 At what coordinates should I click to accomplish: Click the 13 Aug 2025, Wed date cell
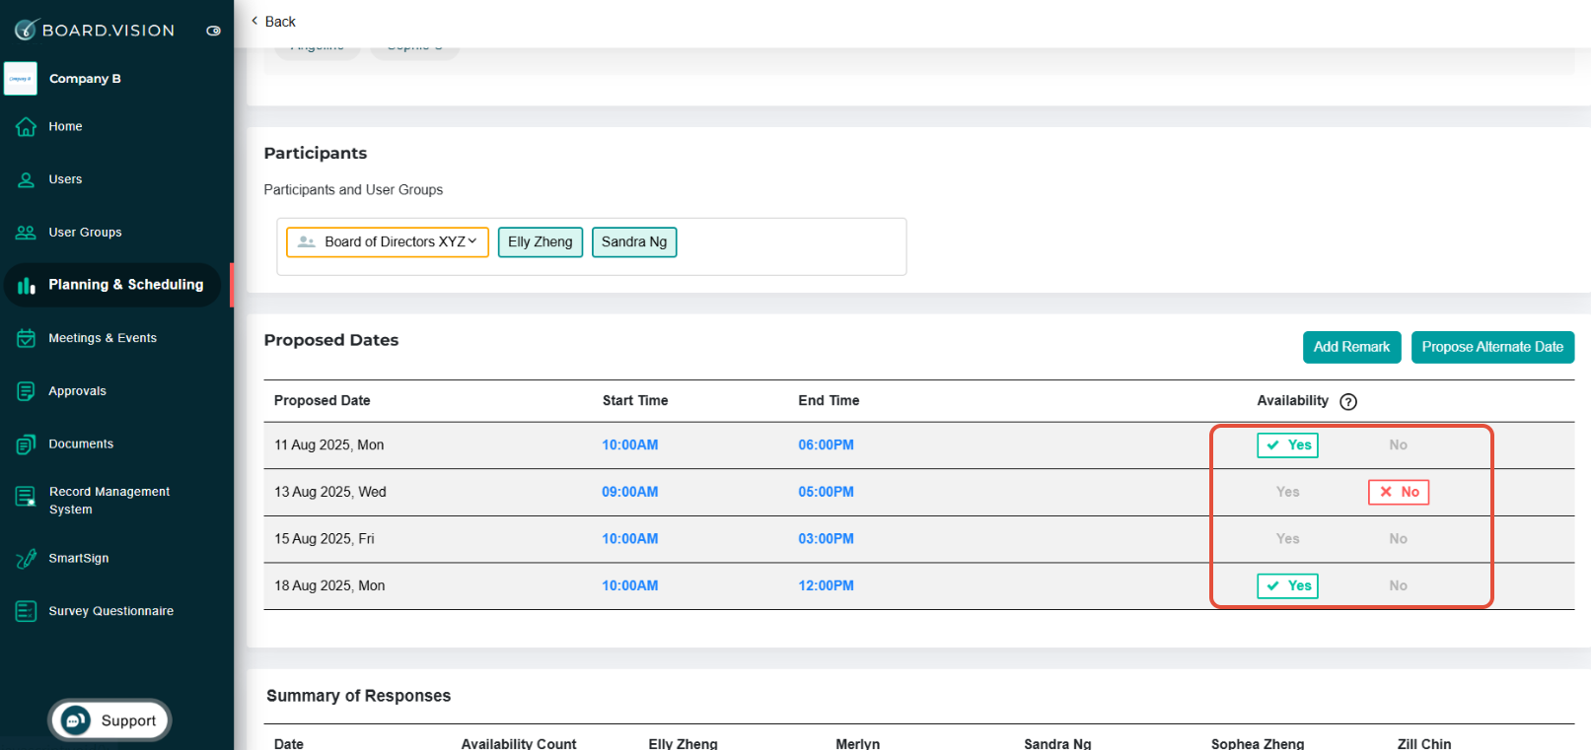click(330, 492)
